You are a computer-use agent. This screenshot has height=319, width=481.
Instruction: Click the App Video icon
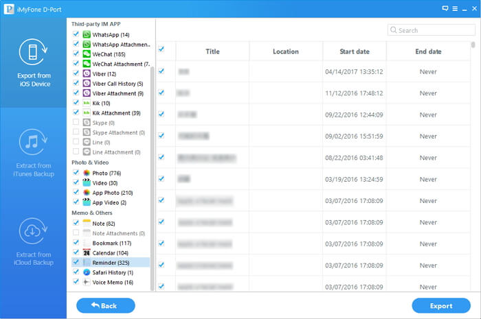pyautogui.click(x=87, y=202)
